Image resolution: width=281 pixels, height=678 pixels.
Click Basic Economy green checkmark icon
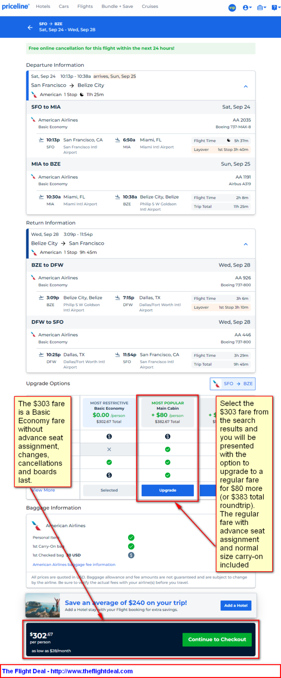(109, 462)
